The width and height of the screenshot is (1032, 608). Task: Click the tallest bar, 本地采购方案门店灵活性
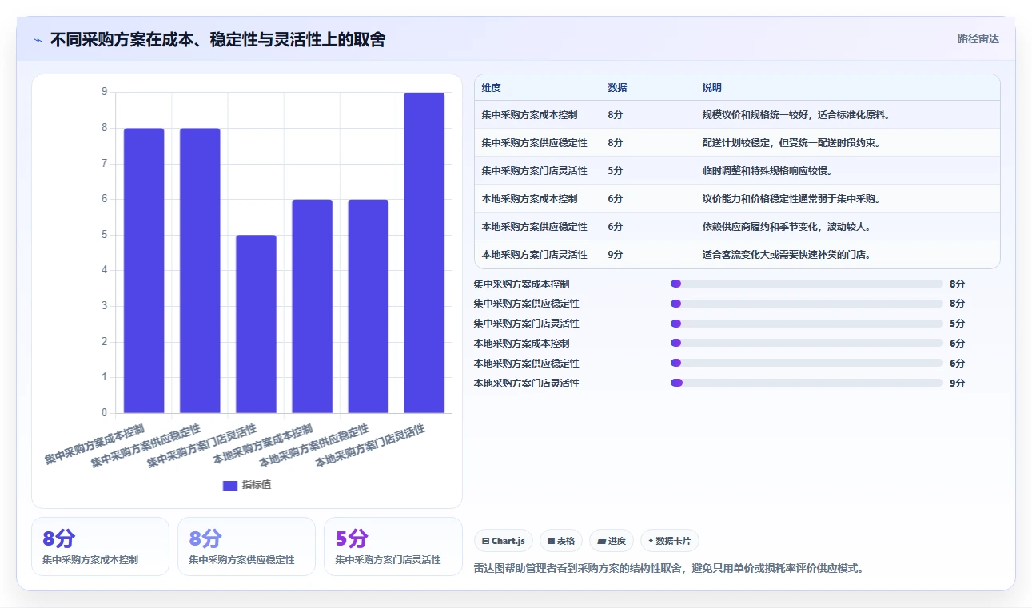click(424, 252)
